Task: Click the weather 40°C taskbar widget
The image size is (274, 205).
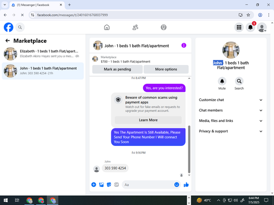Action: (x=204, y=200)
